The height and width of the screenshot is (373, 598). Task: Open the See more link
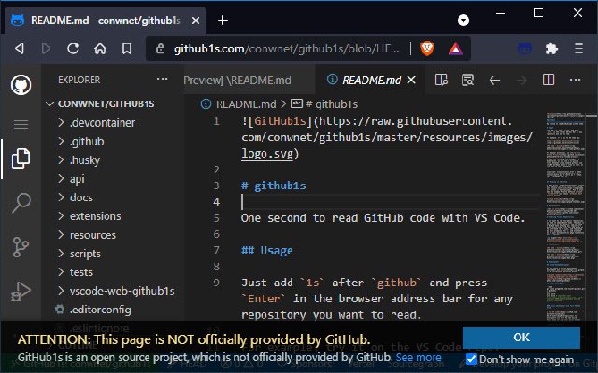pos(419,357)
